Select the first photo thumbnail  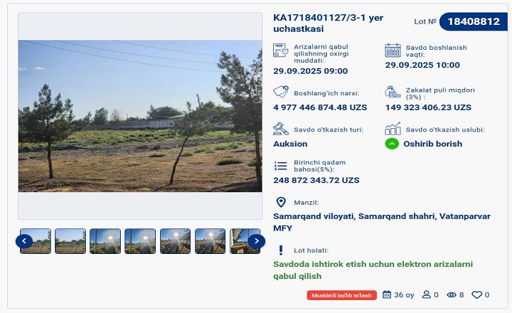coord(36,241)
